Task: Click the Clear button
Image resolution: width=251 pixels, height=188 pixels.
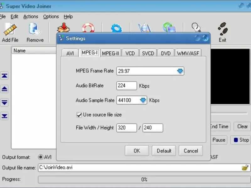Action: (242, 127)
